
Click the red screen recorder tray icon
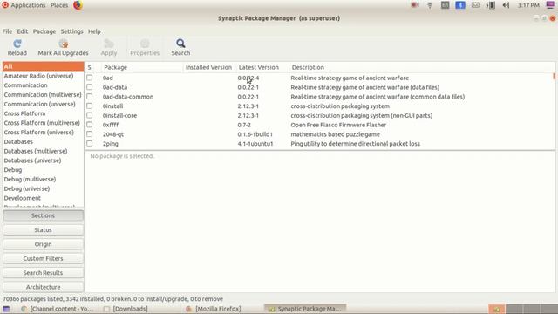coord(415,5)
